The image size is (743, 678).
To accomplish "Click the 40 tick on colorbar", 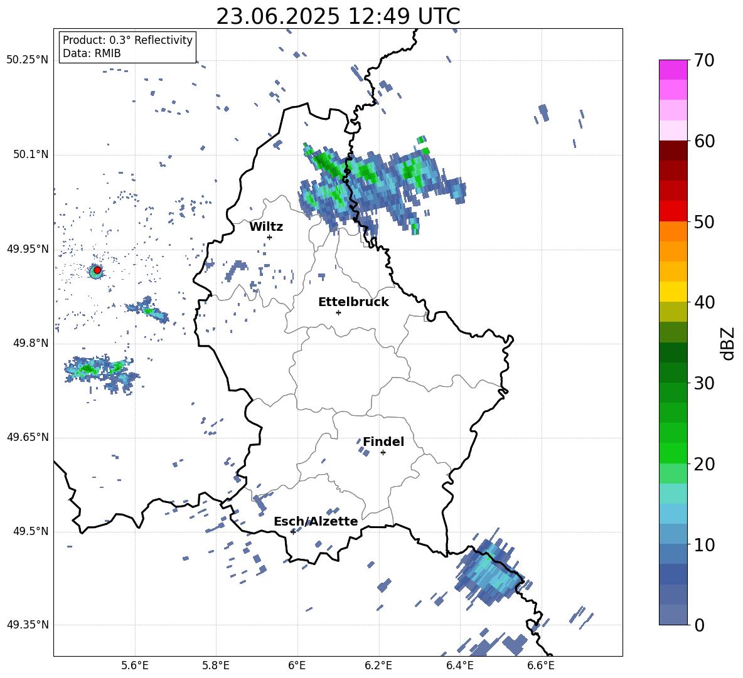I will (704, 302).
